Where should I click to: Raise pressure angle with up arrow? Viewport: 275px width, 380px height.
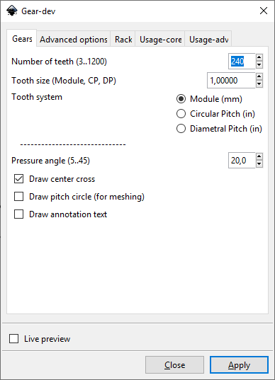[x=259, y=156]
